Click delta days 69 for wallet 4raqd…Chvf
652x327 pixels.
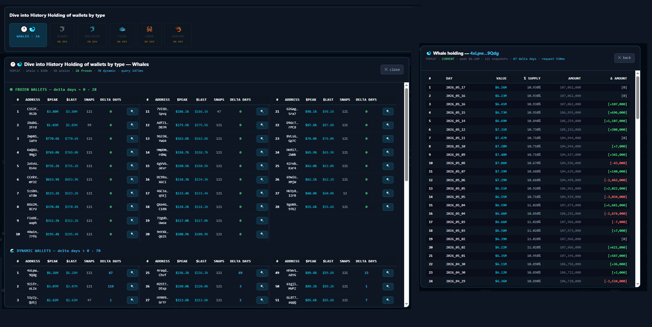(x=240, y=273)
